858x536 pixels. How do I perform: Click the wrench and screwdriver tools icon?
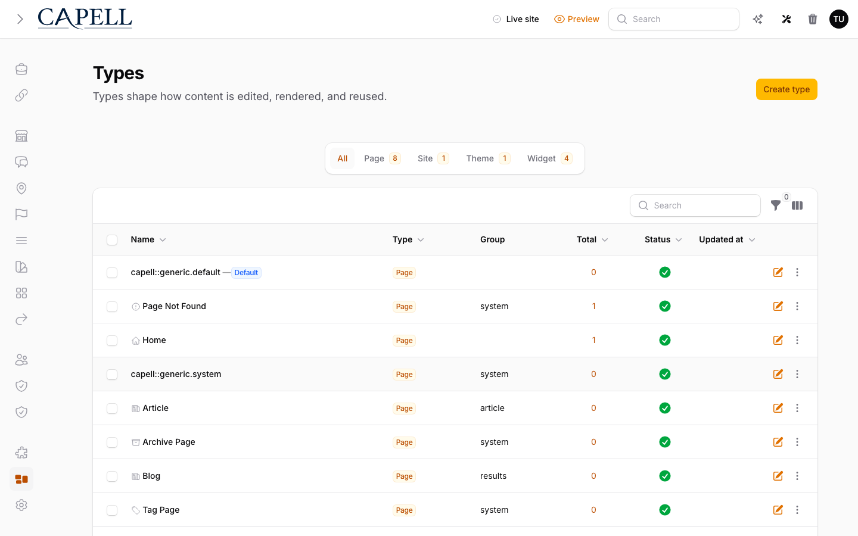point(786,19)
